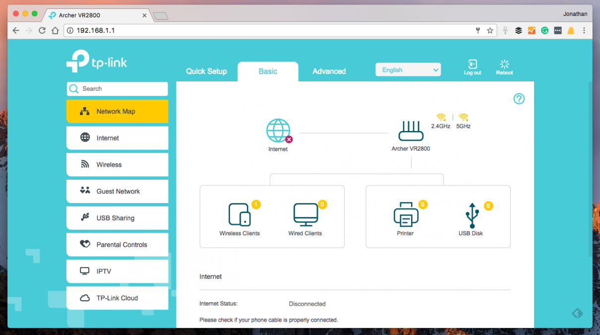Open the Wireless sidebar menu item
Viewport: 600px width, 335px height.
pyautogui.click(x=118, y=165)
